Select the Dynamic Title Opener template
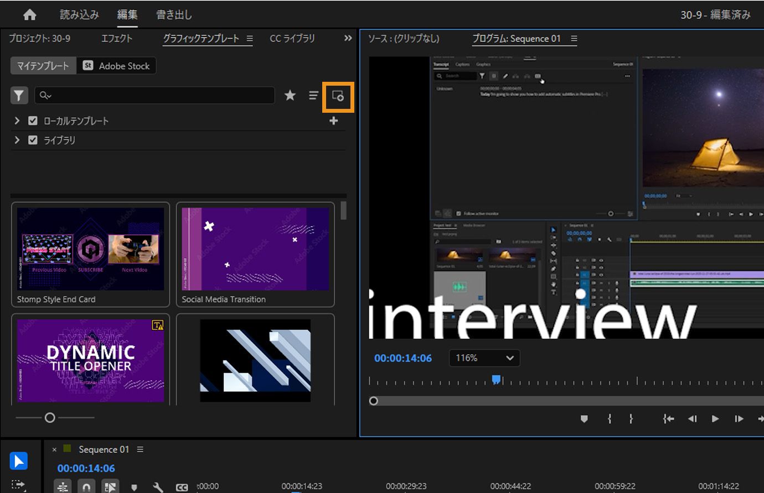764x493 pixels. (90, 360)
